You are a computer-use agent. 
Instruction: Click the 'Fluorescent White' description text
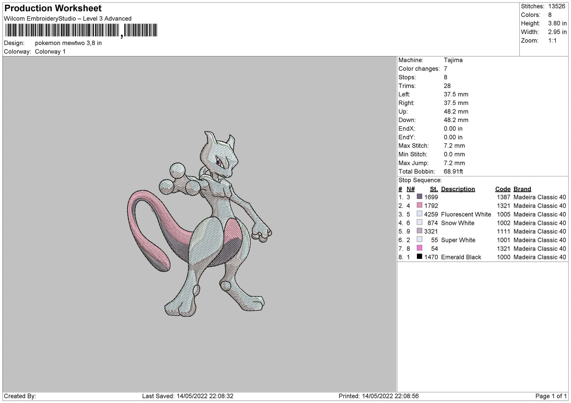(x=466, y=214)
